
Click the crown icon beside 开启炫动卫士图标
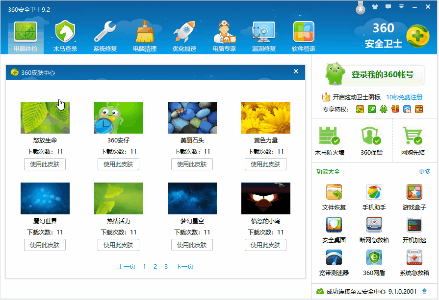click(x=326, y=97)
